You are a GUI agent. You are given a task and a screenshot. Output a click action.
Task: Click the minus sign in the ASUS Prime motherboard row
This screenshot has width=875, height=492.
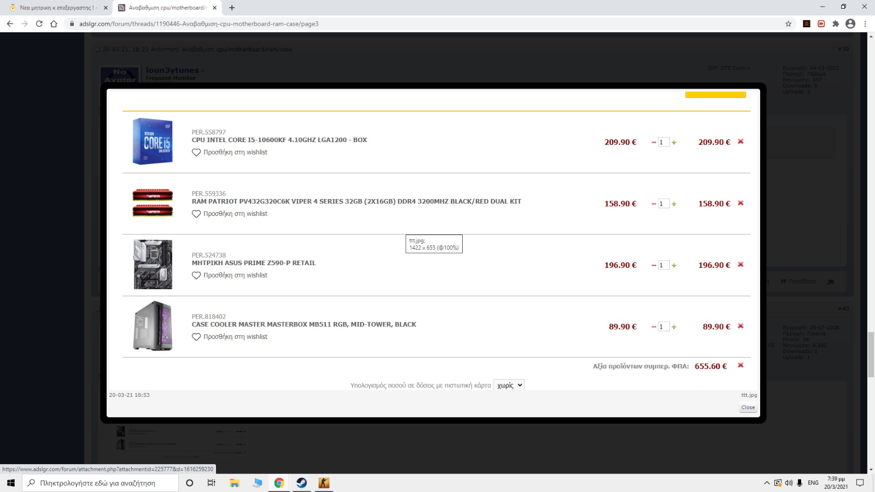click(654, 265)
